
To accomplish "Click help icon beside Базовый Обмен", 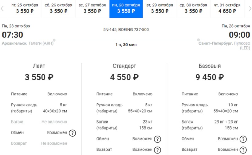I will click(x=243, y=139).
